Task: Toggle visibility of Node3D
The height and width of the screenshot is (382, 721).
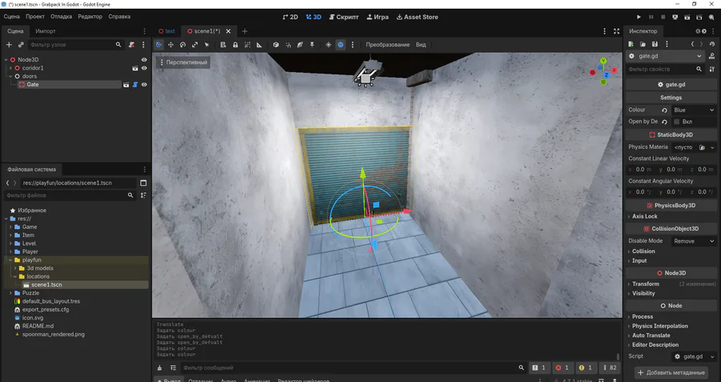Action: (x=144, y=60)
